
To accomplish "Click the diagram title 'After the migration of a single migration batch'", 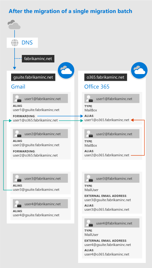I will click(x=70, y=11).
